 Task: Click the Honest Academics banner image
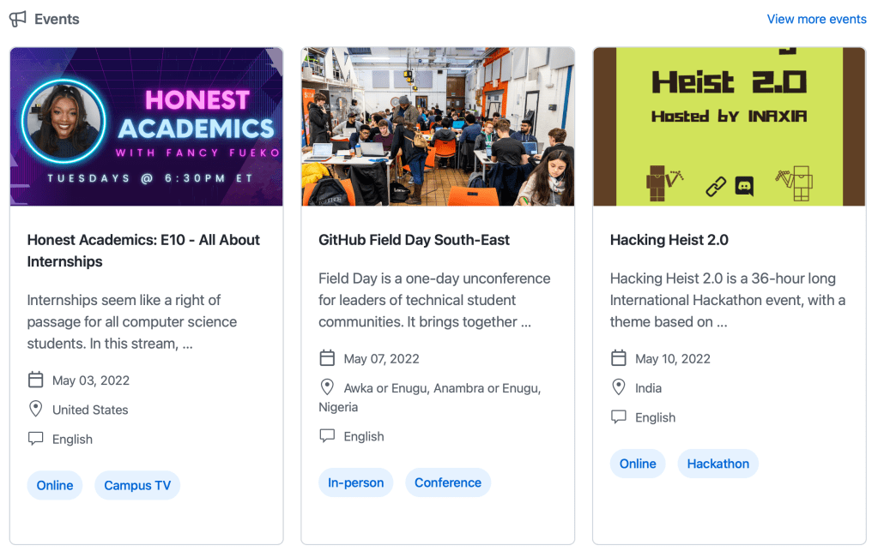click(x=146, y=126)
